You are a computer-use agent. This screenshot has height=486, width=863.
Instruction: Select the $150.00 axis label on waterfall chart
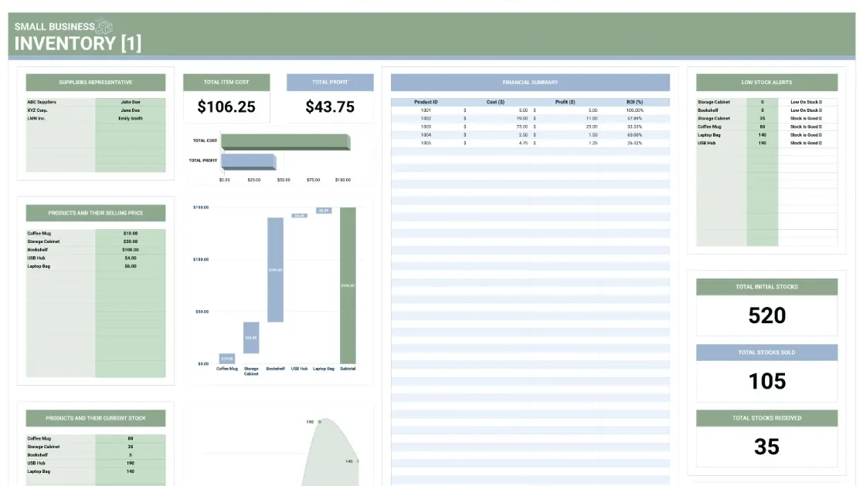tap(201, 208)
